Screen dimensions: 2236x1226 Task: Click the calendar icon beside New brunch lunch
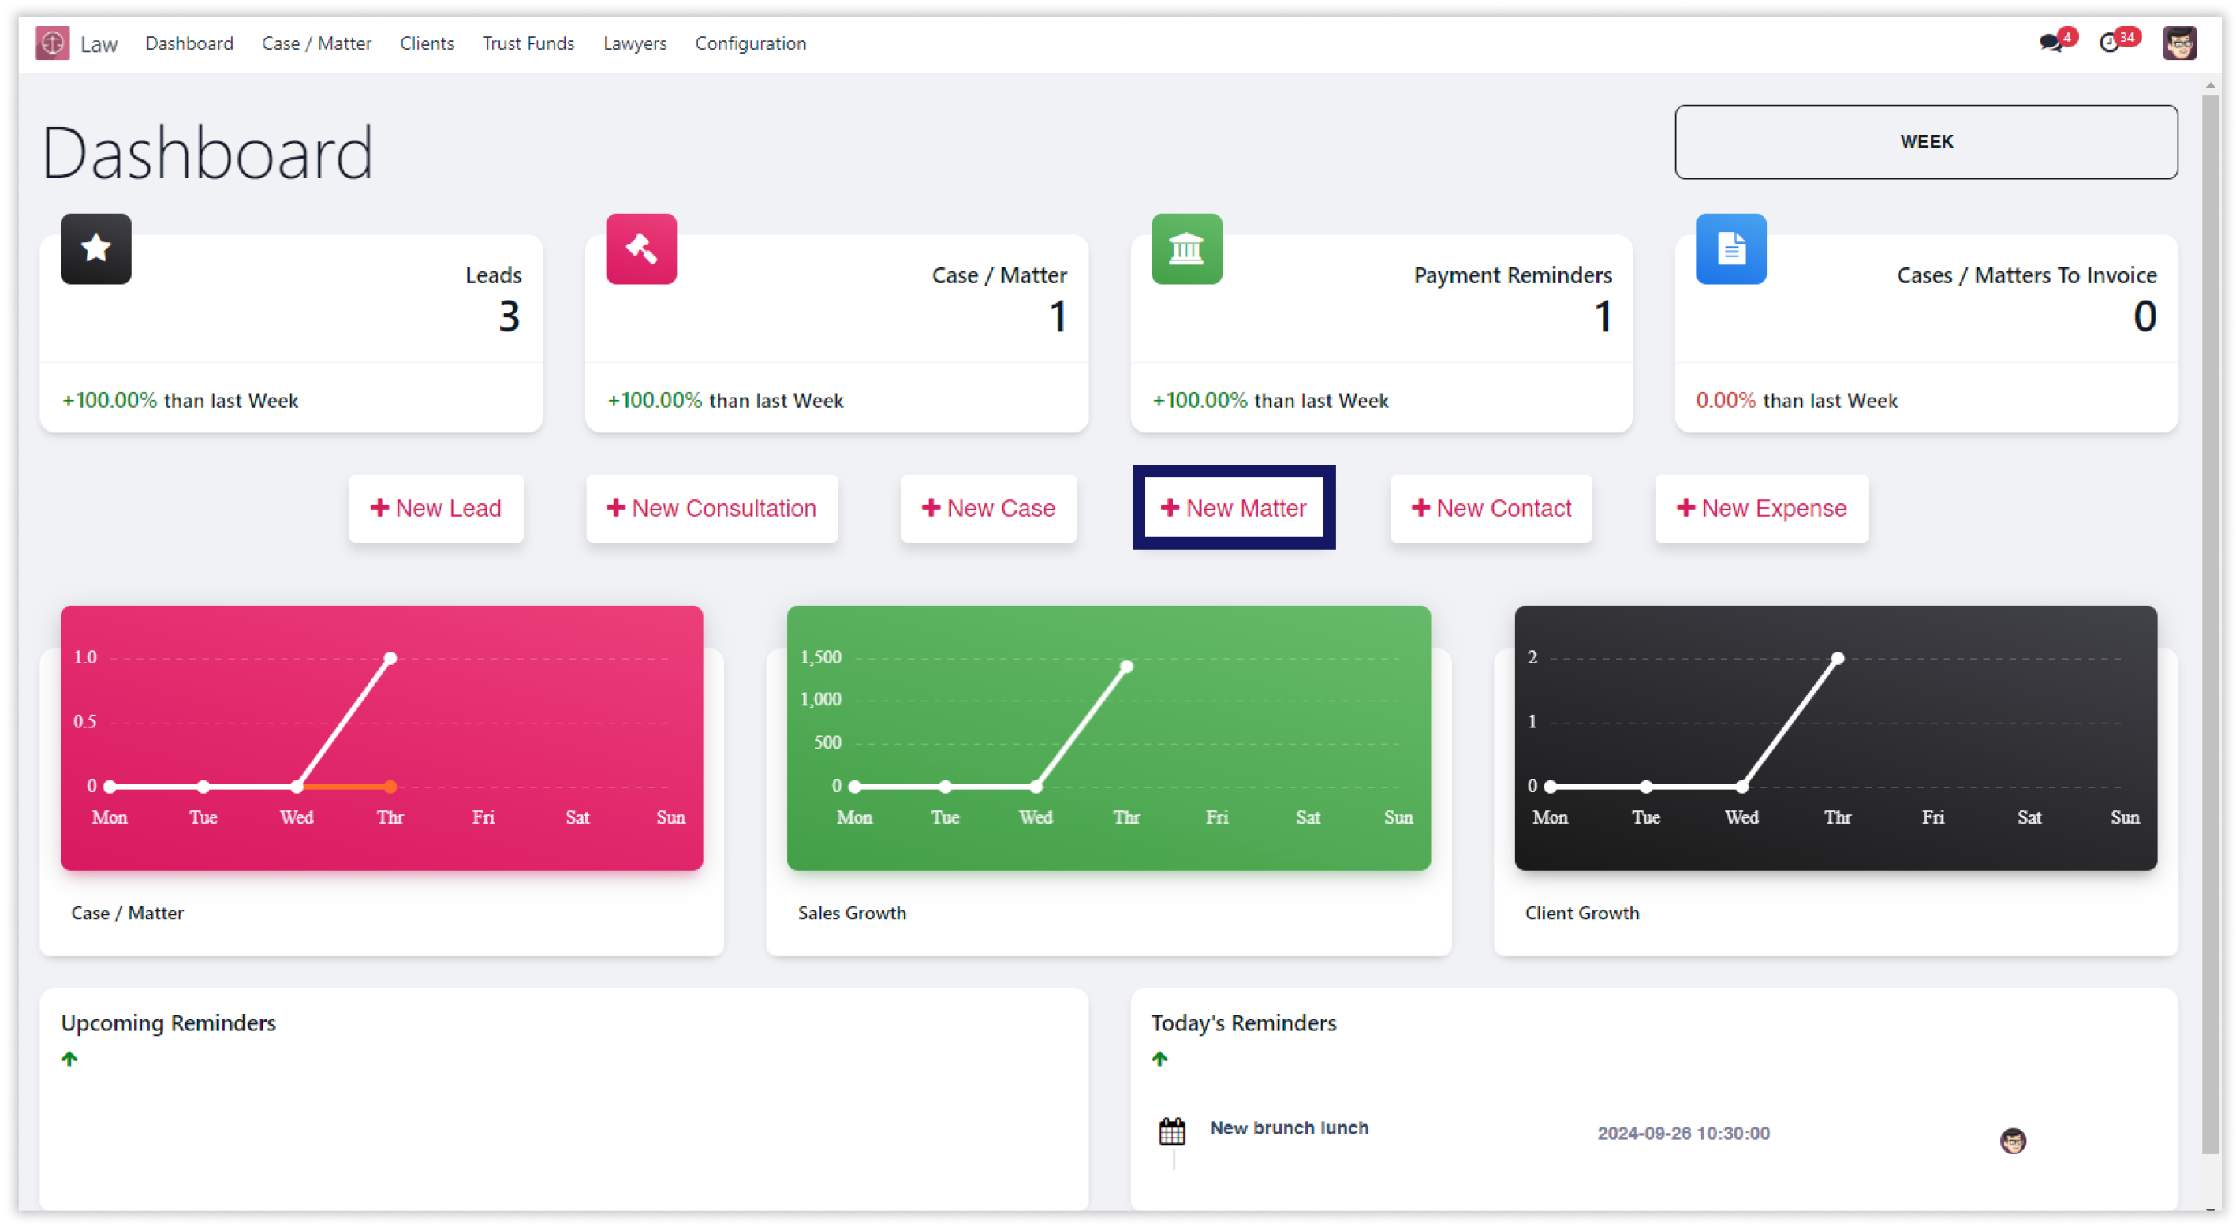tap(1172, 1131)
